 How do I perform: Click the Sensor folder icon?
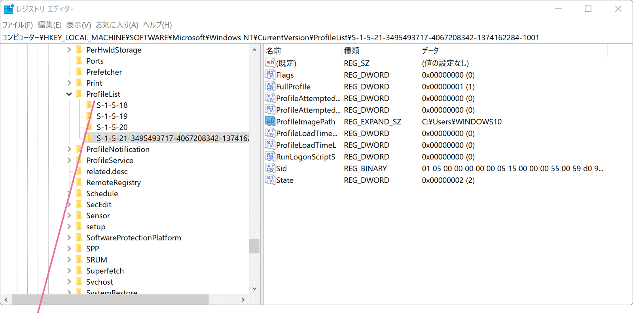pos(79,216)
